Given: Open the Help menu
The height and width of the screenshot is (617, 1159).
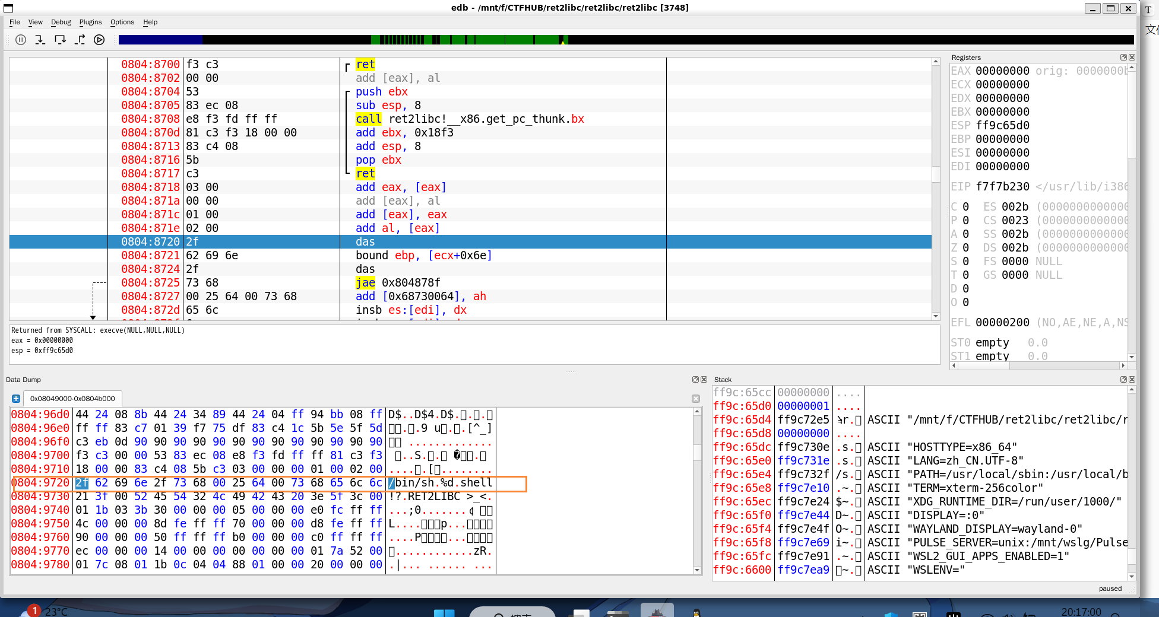Looking at the screenshot, I should pyautogui.click(x=150, y=22).
